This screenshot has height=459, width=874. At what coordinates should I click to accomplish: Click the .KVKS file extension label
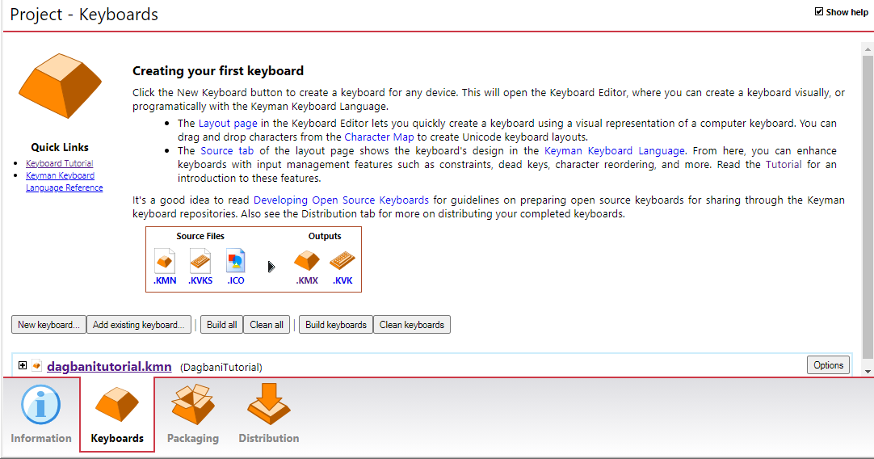tap(200, 280)
